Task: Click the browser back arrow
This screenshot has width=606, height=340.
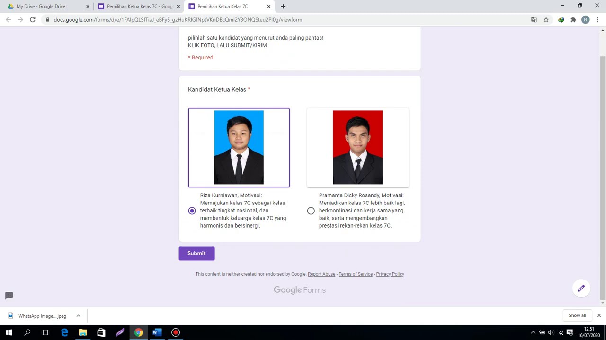Action: pyautogui.click(x=8, y=20)
